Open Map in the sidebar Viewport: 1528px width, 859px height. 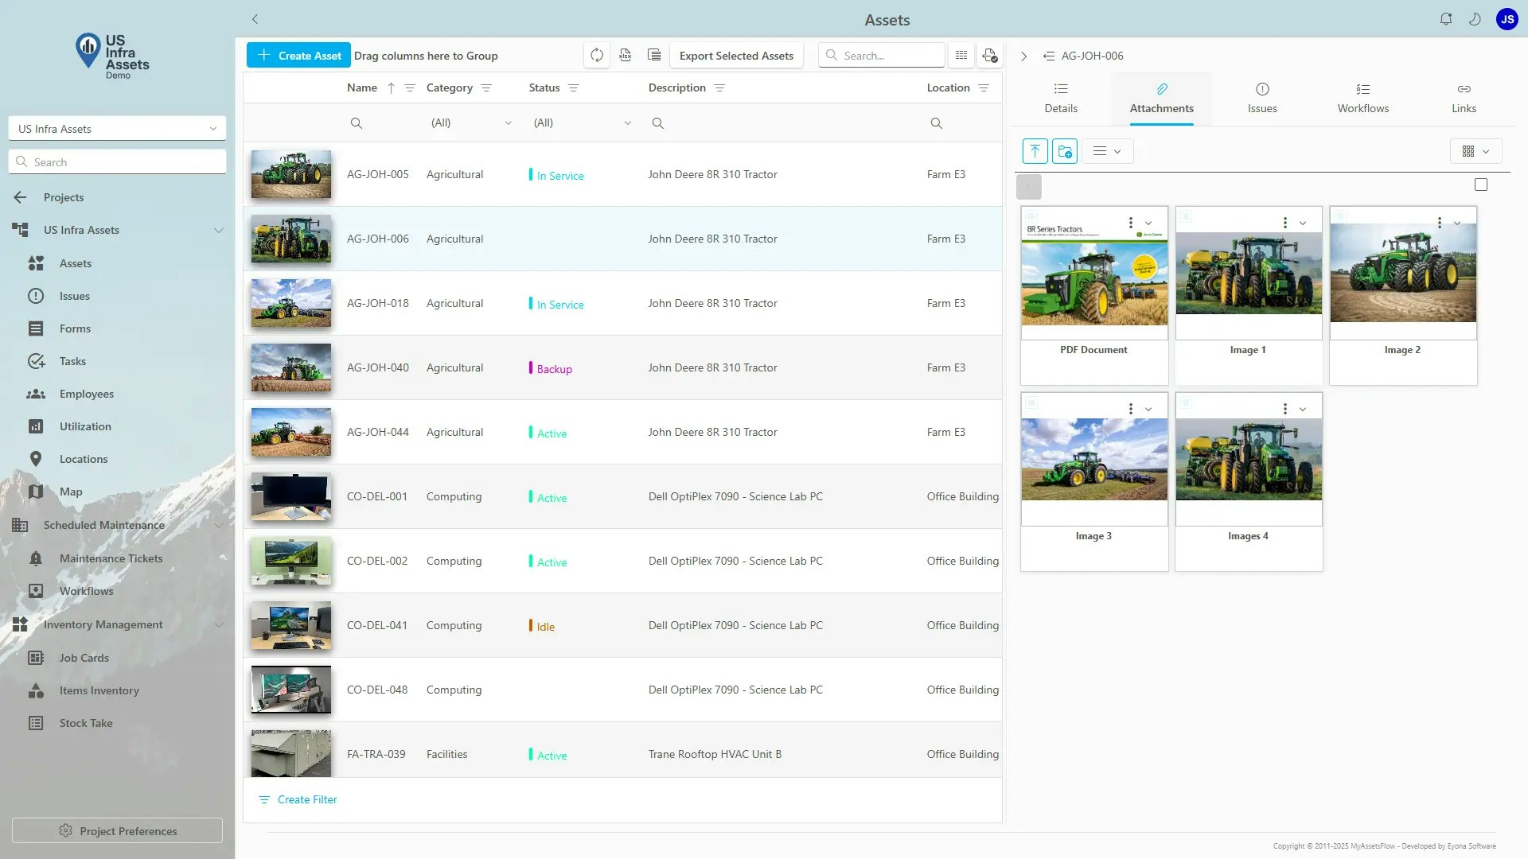(70, 492)
